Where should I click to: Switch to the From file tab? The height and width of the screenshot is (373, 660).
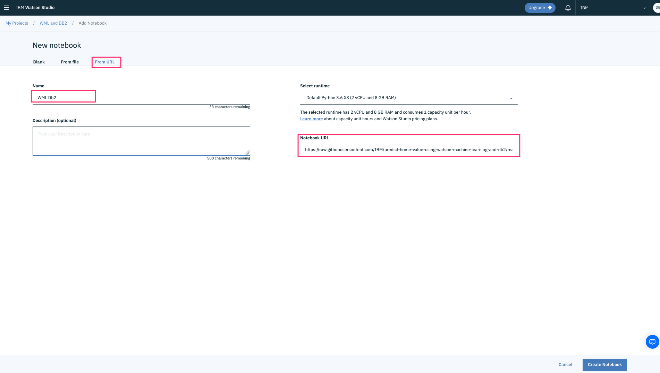pos(70,62)
